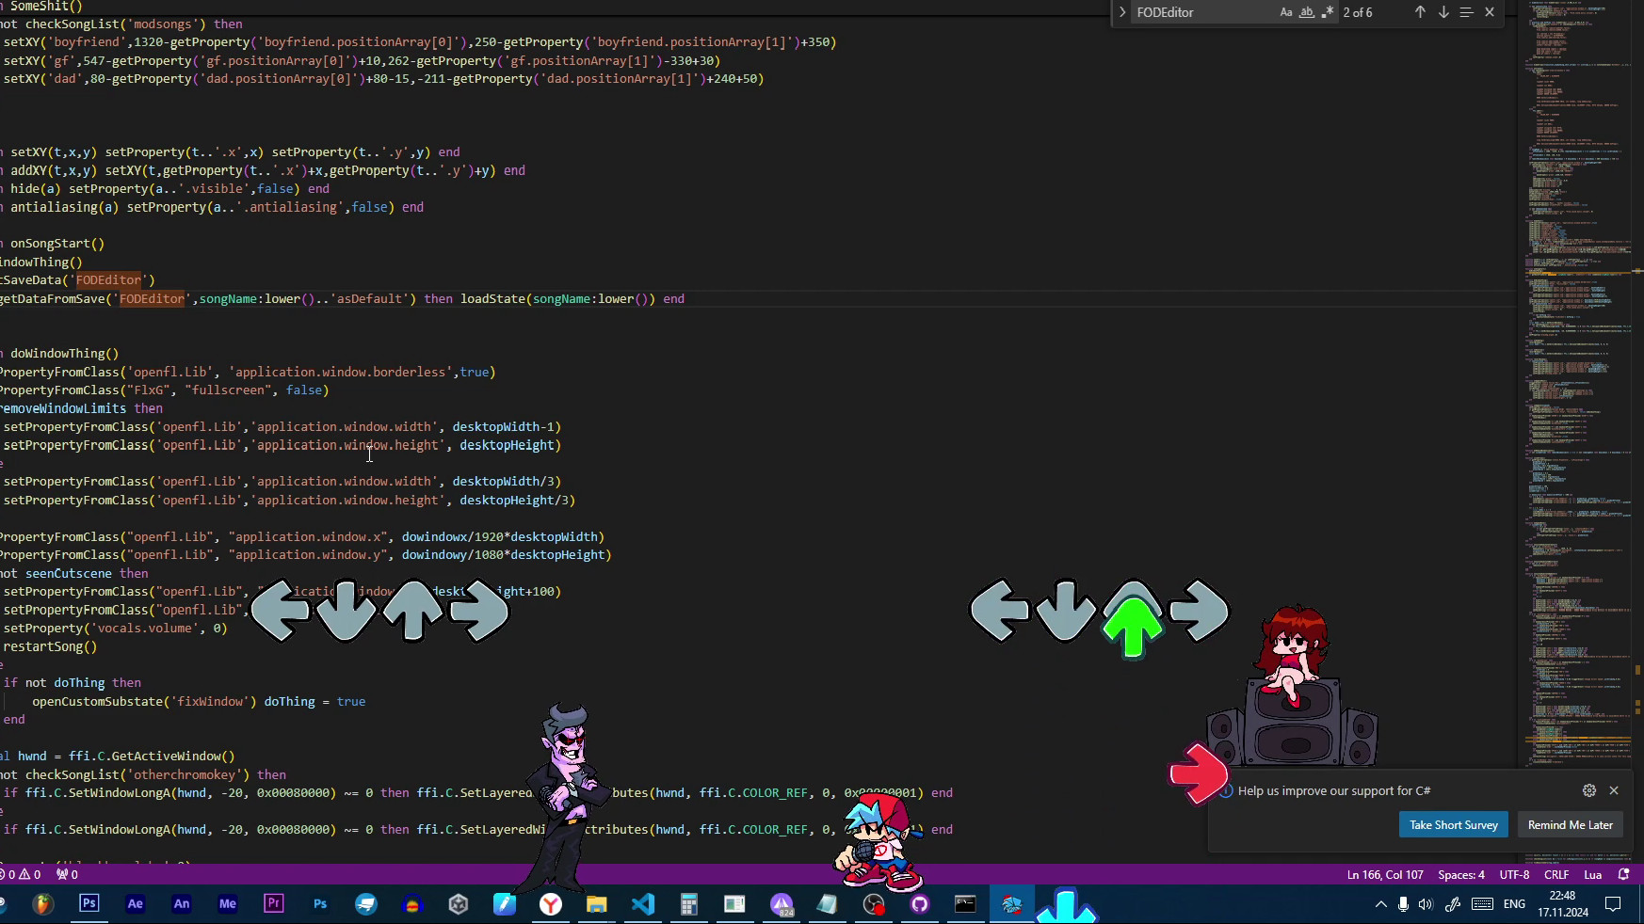The height and width of the screenshot is (924, 1644).
Task: Open settings gear on the C# survey notification
Action: (1589, 791)
